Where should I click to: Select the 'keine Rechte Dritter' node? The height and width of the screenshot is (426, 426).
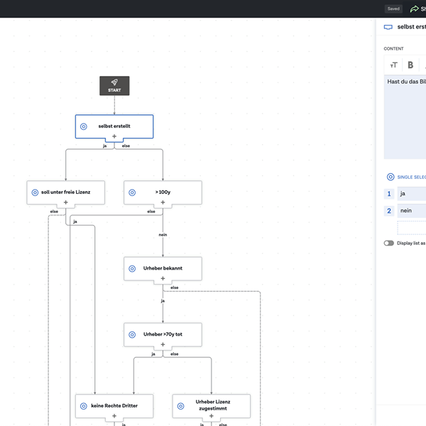click(x=114, y=406)
